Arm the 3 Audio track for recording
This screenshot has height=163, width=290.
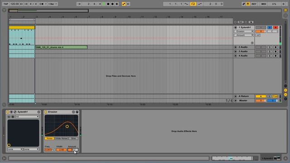click(x=275, y=52)
